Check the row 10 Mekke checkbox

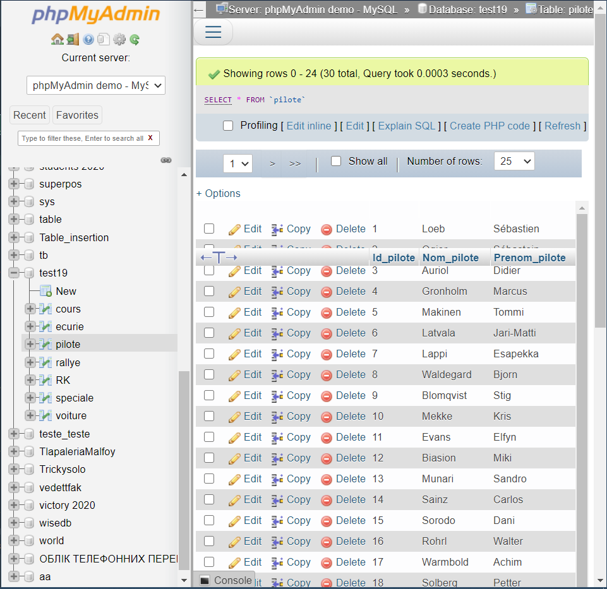click(209, 416)
